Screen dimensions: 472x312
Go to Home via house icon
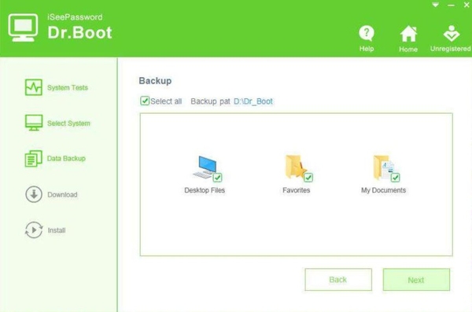[408, 34]
